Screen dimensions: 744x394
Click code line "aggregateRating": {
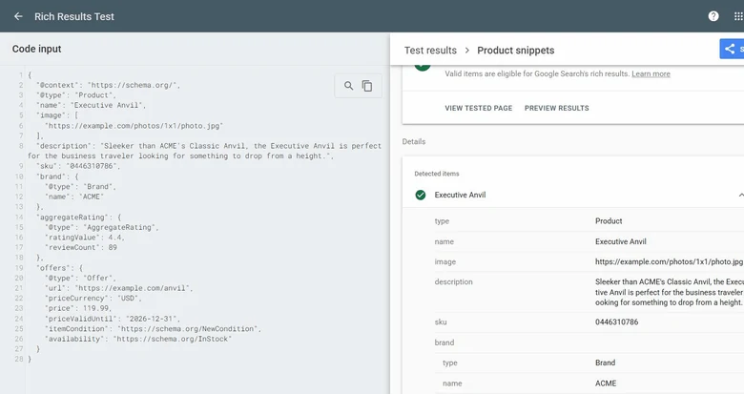click(79, 218)
